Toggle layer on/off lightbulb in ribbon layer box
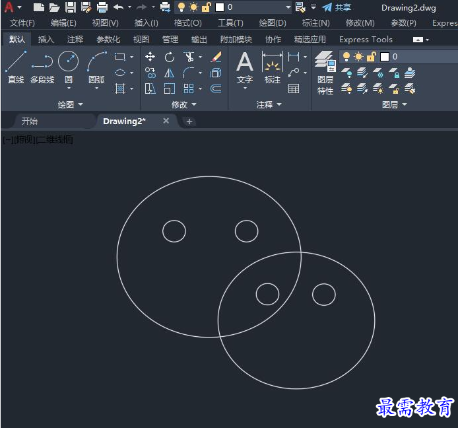Image resolution: width=458 pixels, height=428 pixels. (x=346, y=56)
